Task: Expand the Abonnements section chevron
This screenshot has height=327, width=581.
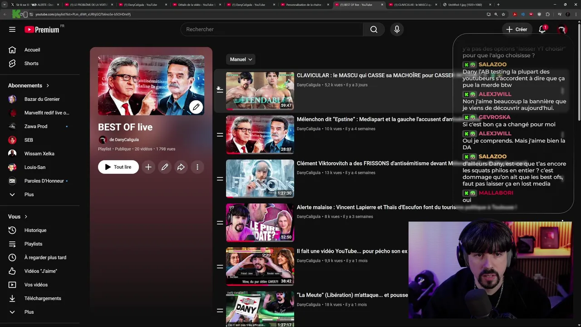Action: [48, 85]
